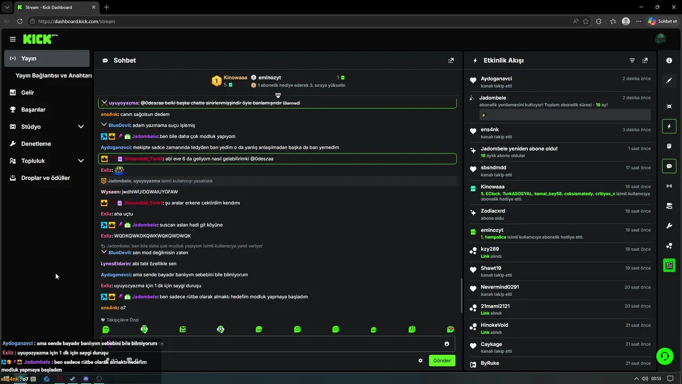Click the browser address bar URL
Viewport: 682px width, 384px height.
click(x=77, y=21)
